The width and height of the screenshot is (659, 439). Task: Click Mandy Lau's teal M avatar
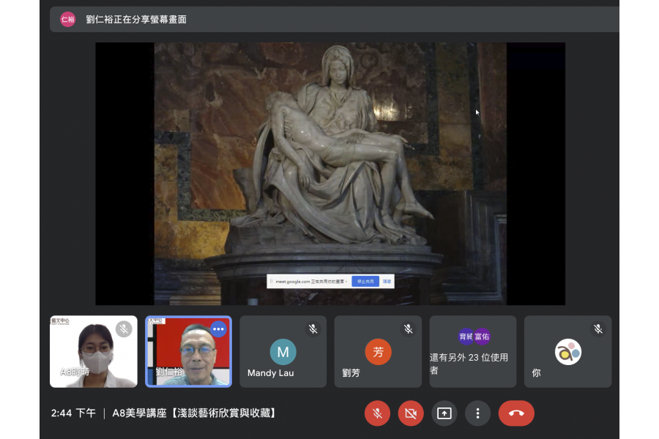point(283,352)
